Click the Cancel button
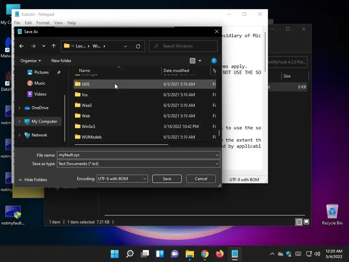Image resolution: width=349 pixels, height=262 pixels. pyautogui.click(x=201, y=179)
